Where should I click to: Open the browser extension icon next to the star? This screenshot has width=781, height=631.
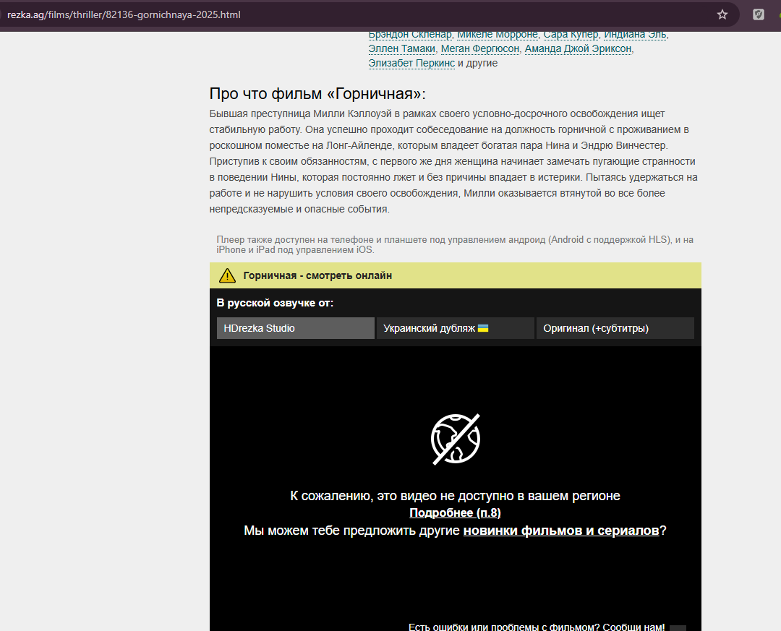[758, 14]
